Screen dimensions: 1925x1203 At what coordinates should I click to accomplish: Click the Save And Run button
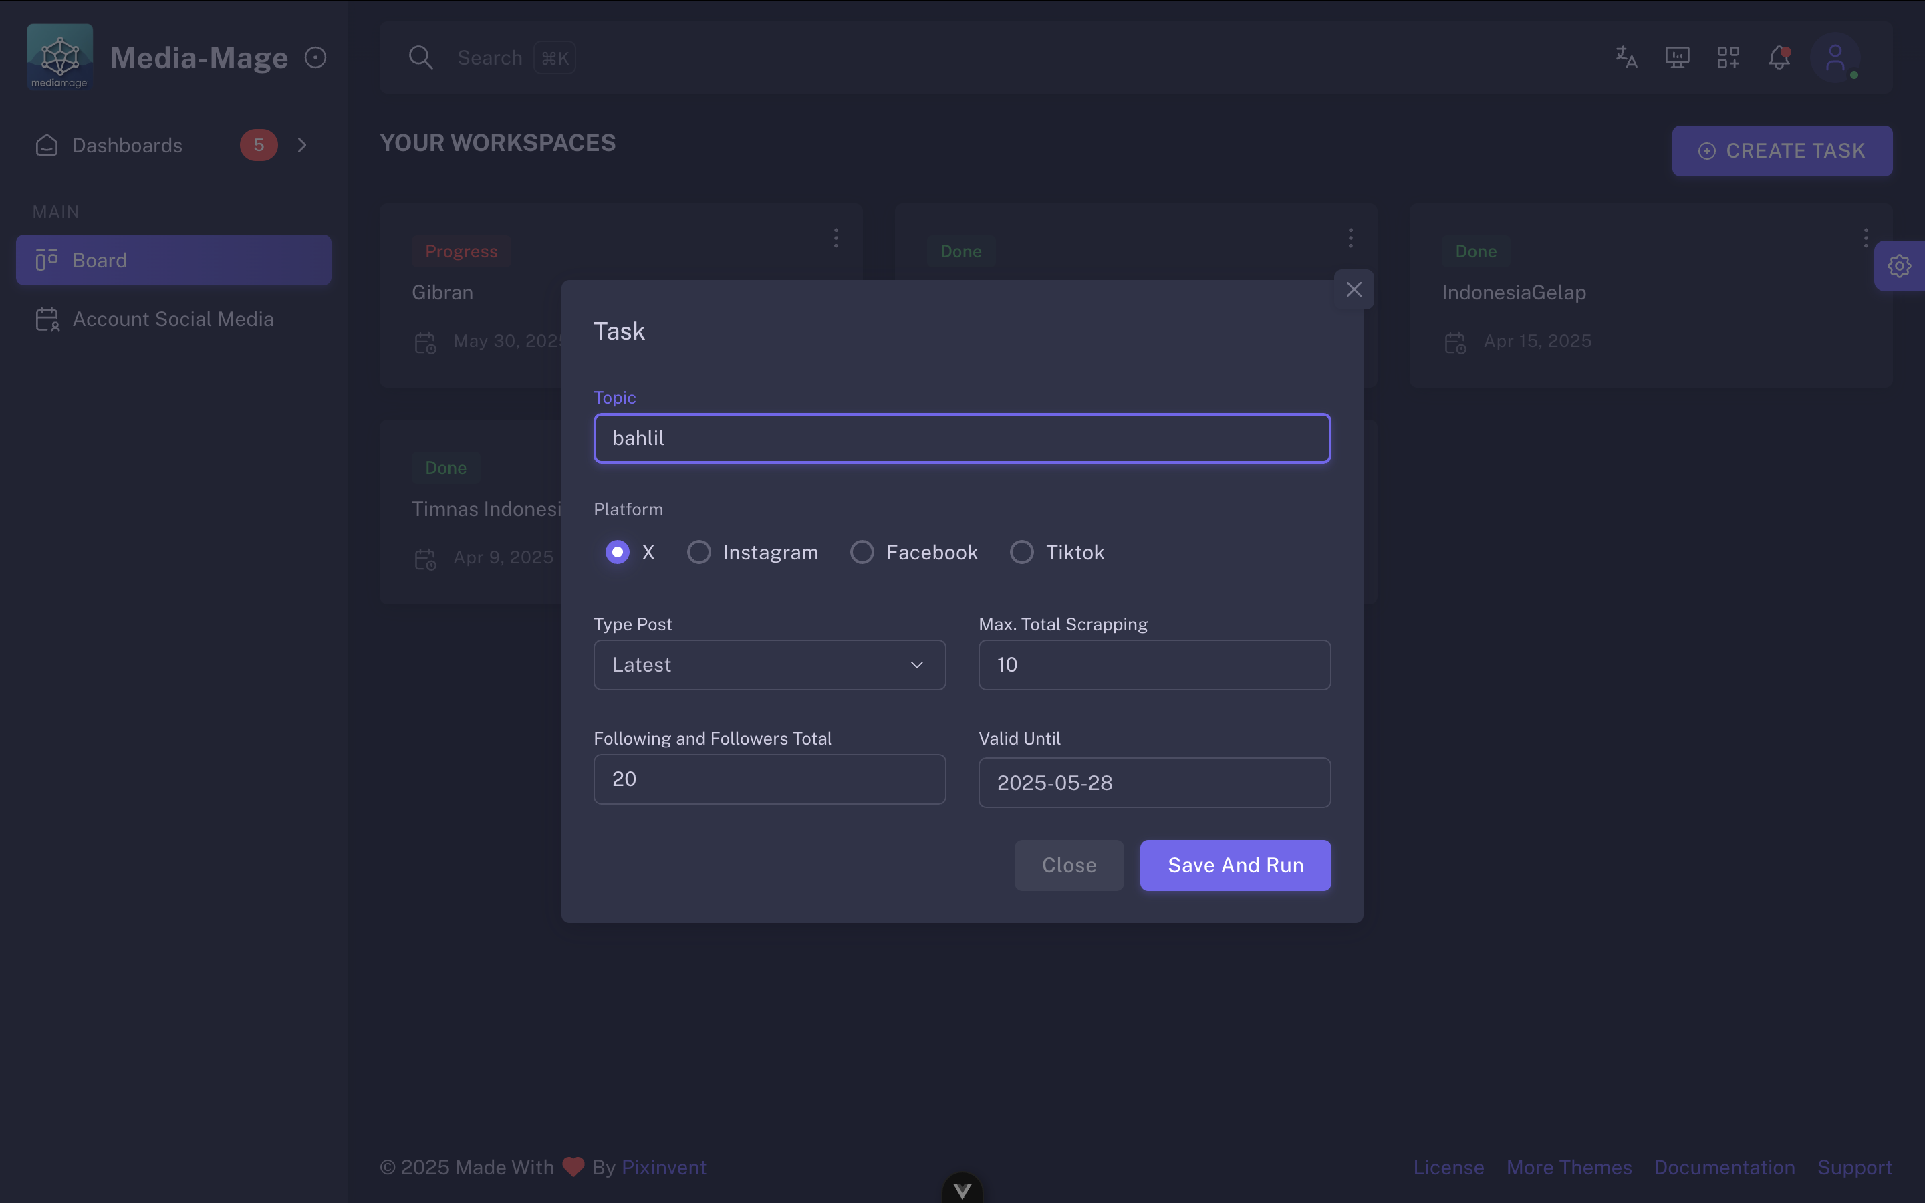click(x=1235, y=865)
